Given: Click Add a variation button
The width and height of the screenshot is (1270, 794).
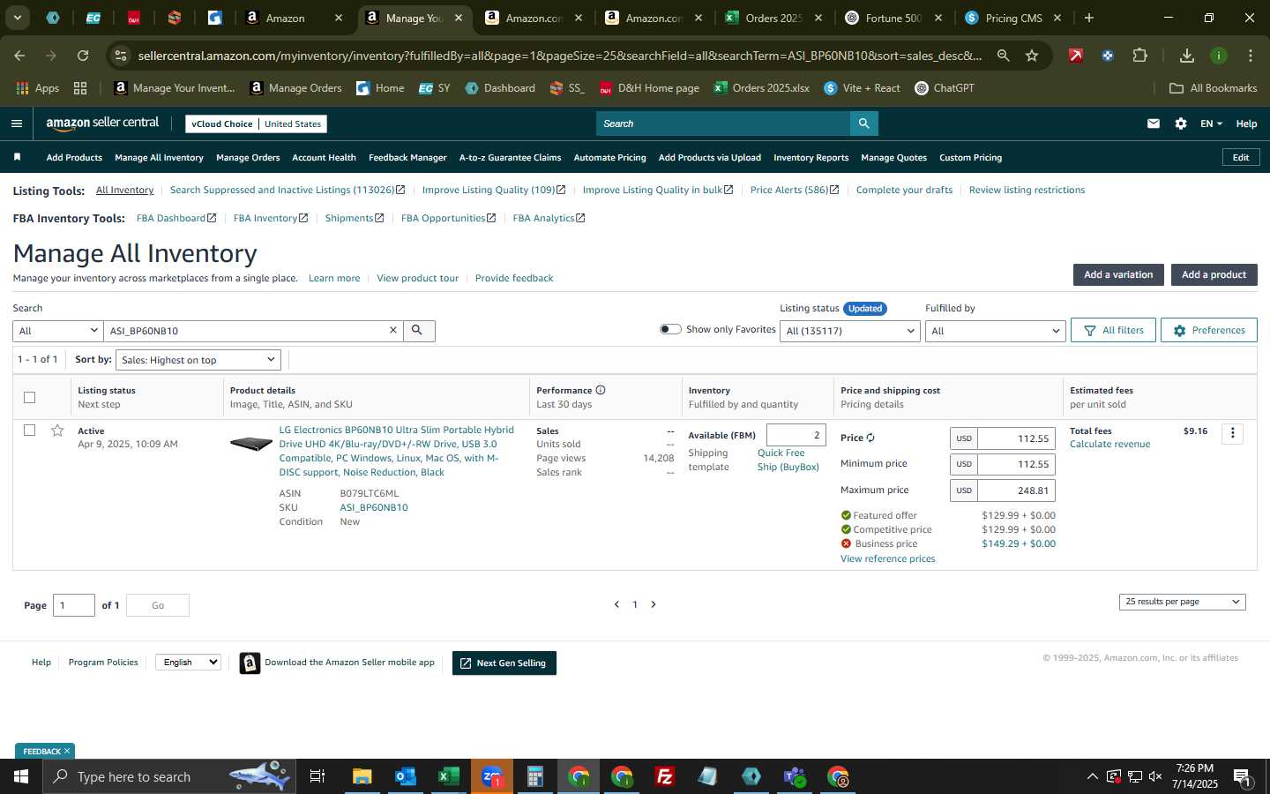Looking at the screenshot, I should [x=1118, y=274].
